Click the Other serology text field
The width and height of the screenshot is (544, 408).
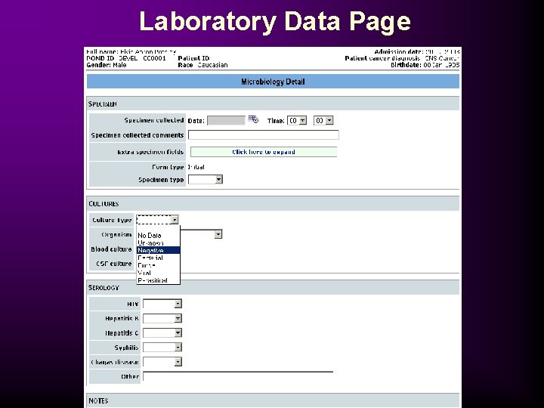click(238, 376)
